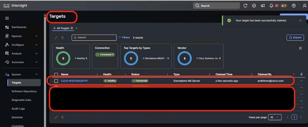This screenshot has height=127, width=308.
Task: Open Targets in the sidebar
Action: click(24, 83)
